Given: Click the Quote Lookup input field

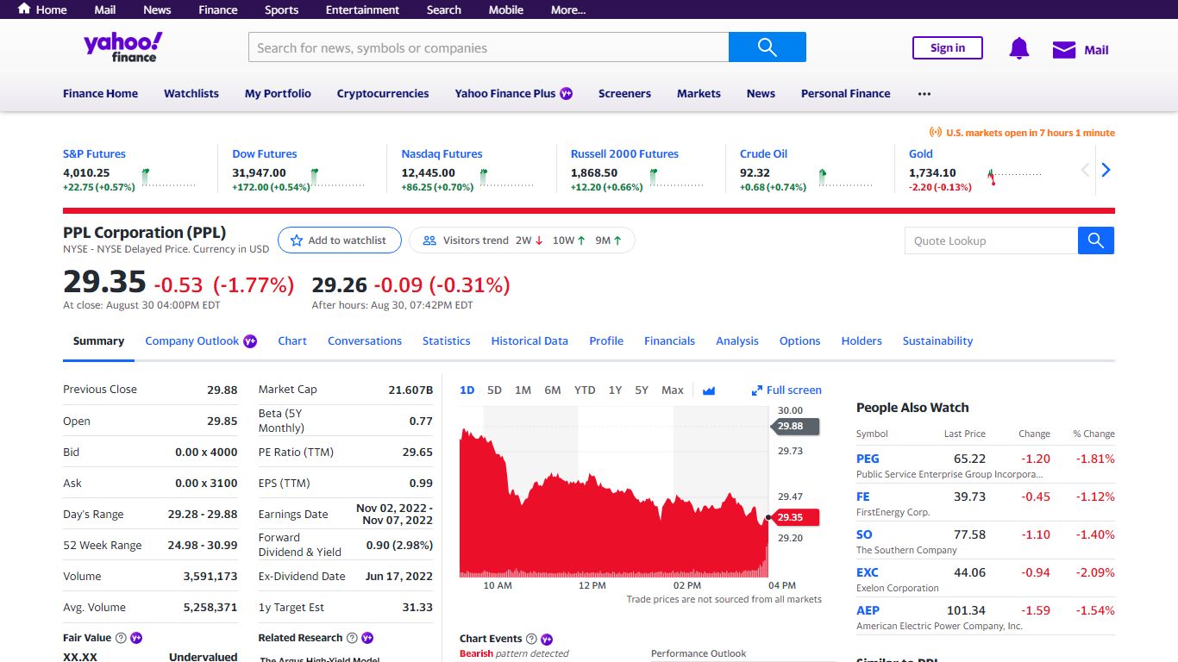Looking at the screenshot, I should (992, 240).
